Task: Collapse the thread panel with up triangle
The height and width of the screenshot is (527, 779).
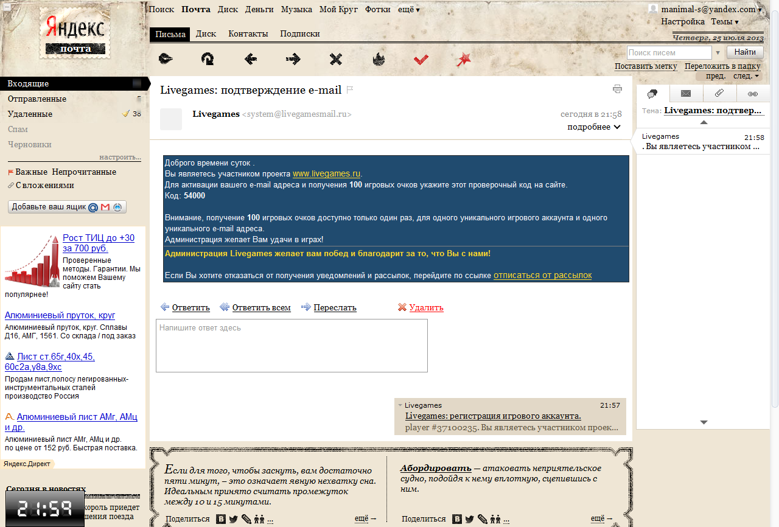Action: [x=704, y=122]
